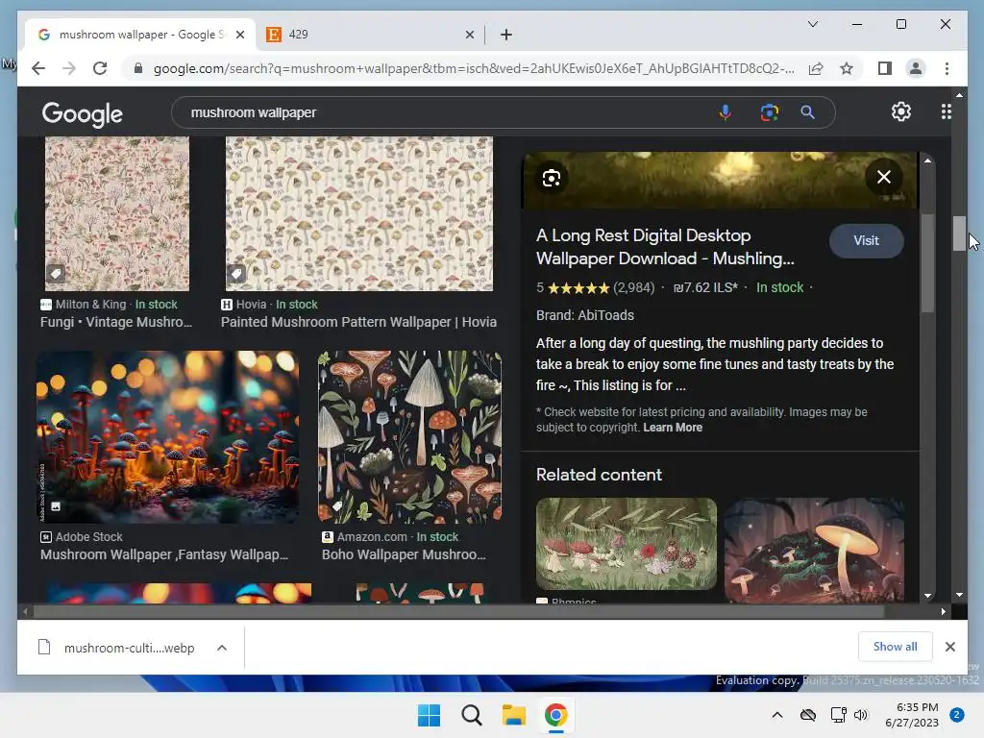Click Mushroom Wallpaper Fantasy caption
The width and height of the screenshot is (984, 738).
tap(164, 554)
